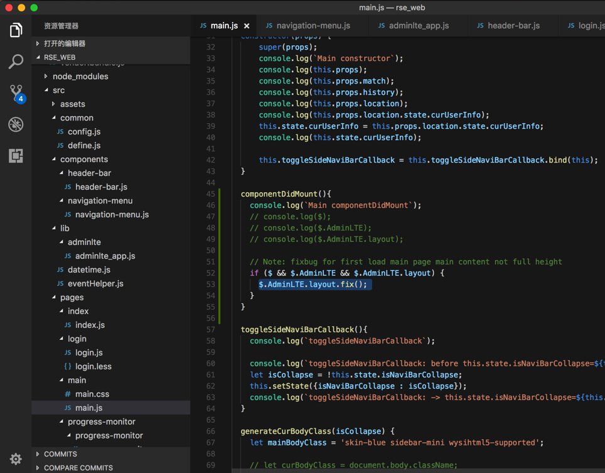Click the main.css file hash icon
Screen dimensions: 605x473
point(68,394)
